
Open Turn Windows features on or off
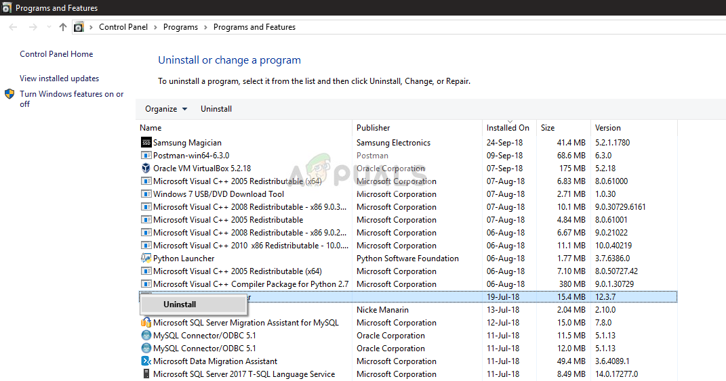72,99
